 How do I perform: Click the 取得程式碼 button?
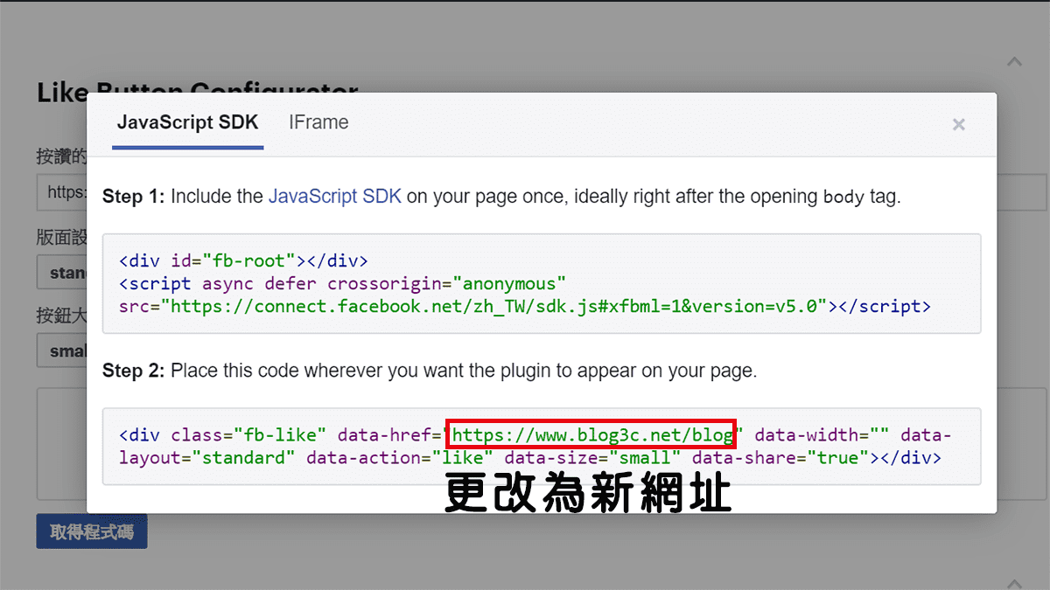91,531
